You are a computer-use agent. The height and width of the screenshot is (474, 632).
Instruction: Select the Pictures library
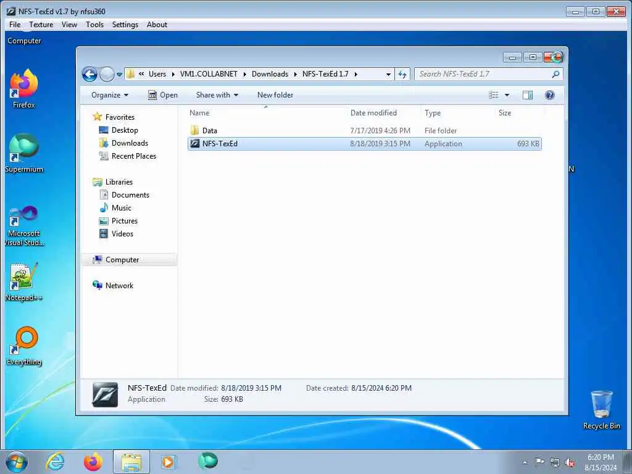click(x=125, y=221)
